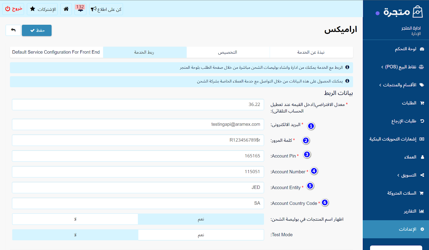Click the undo icon for طلبات الإرجاع
The image size is (429, 250).
click(x=422, y=121)
